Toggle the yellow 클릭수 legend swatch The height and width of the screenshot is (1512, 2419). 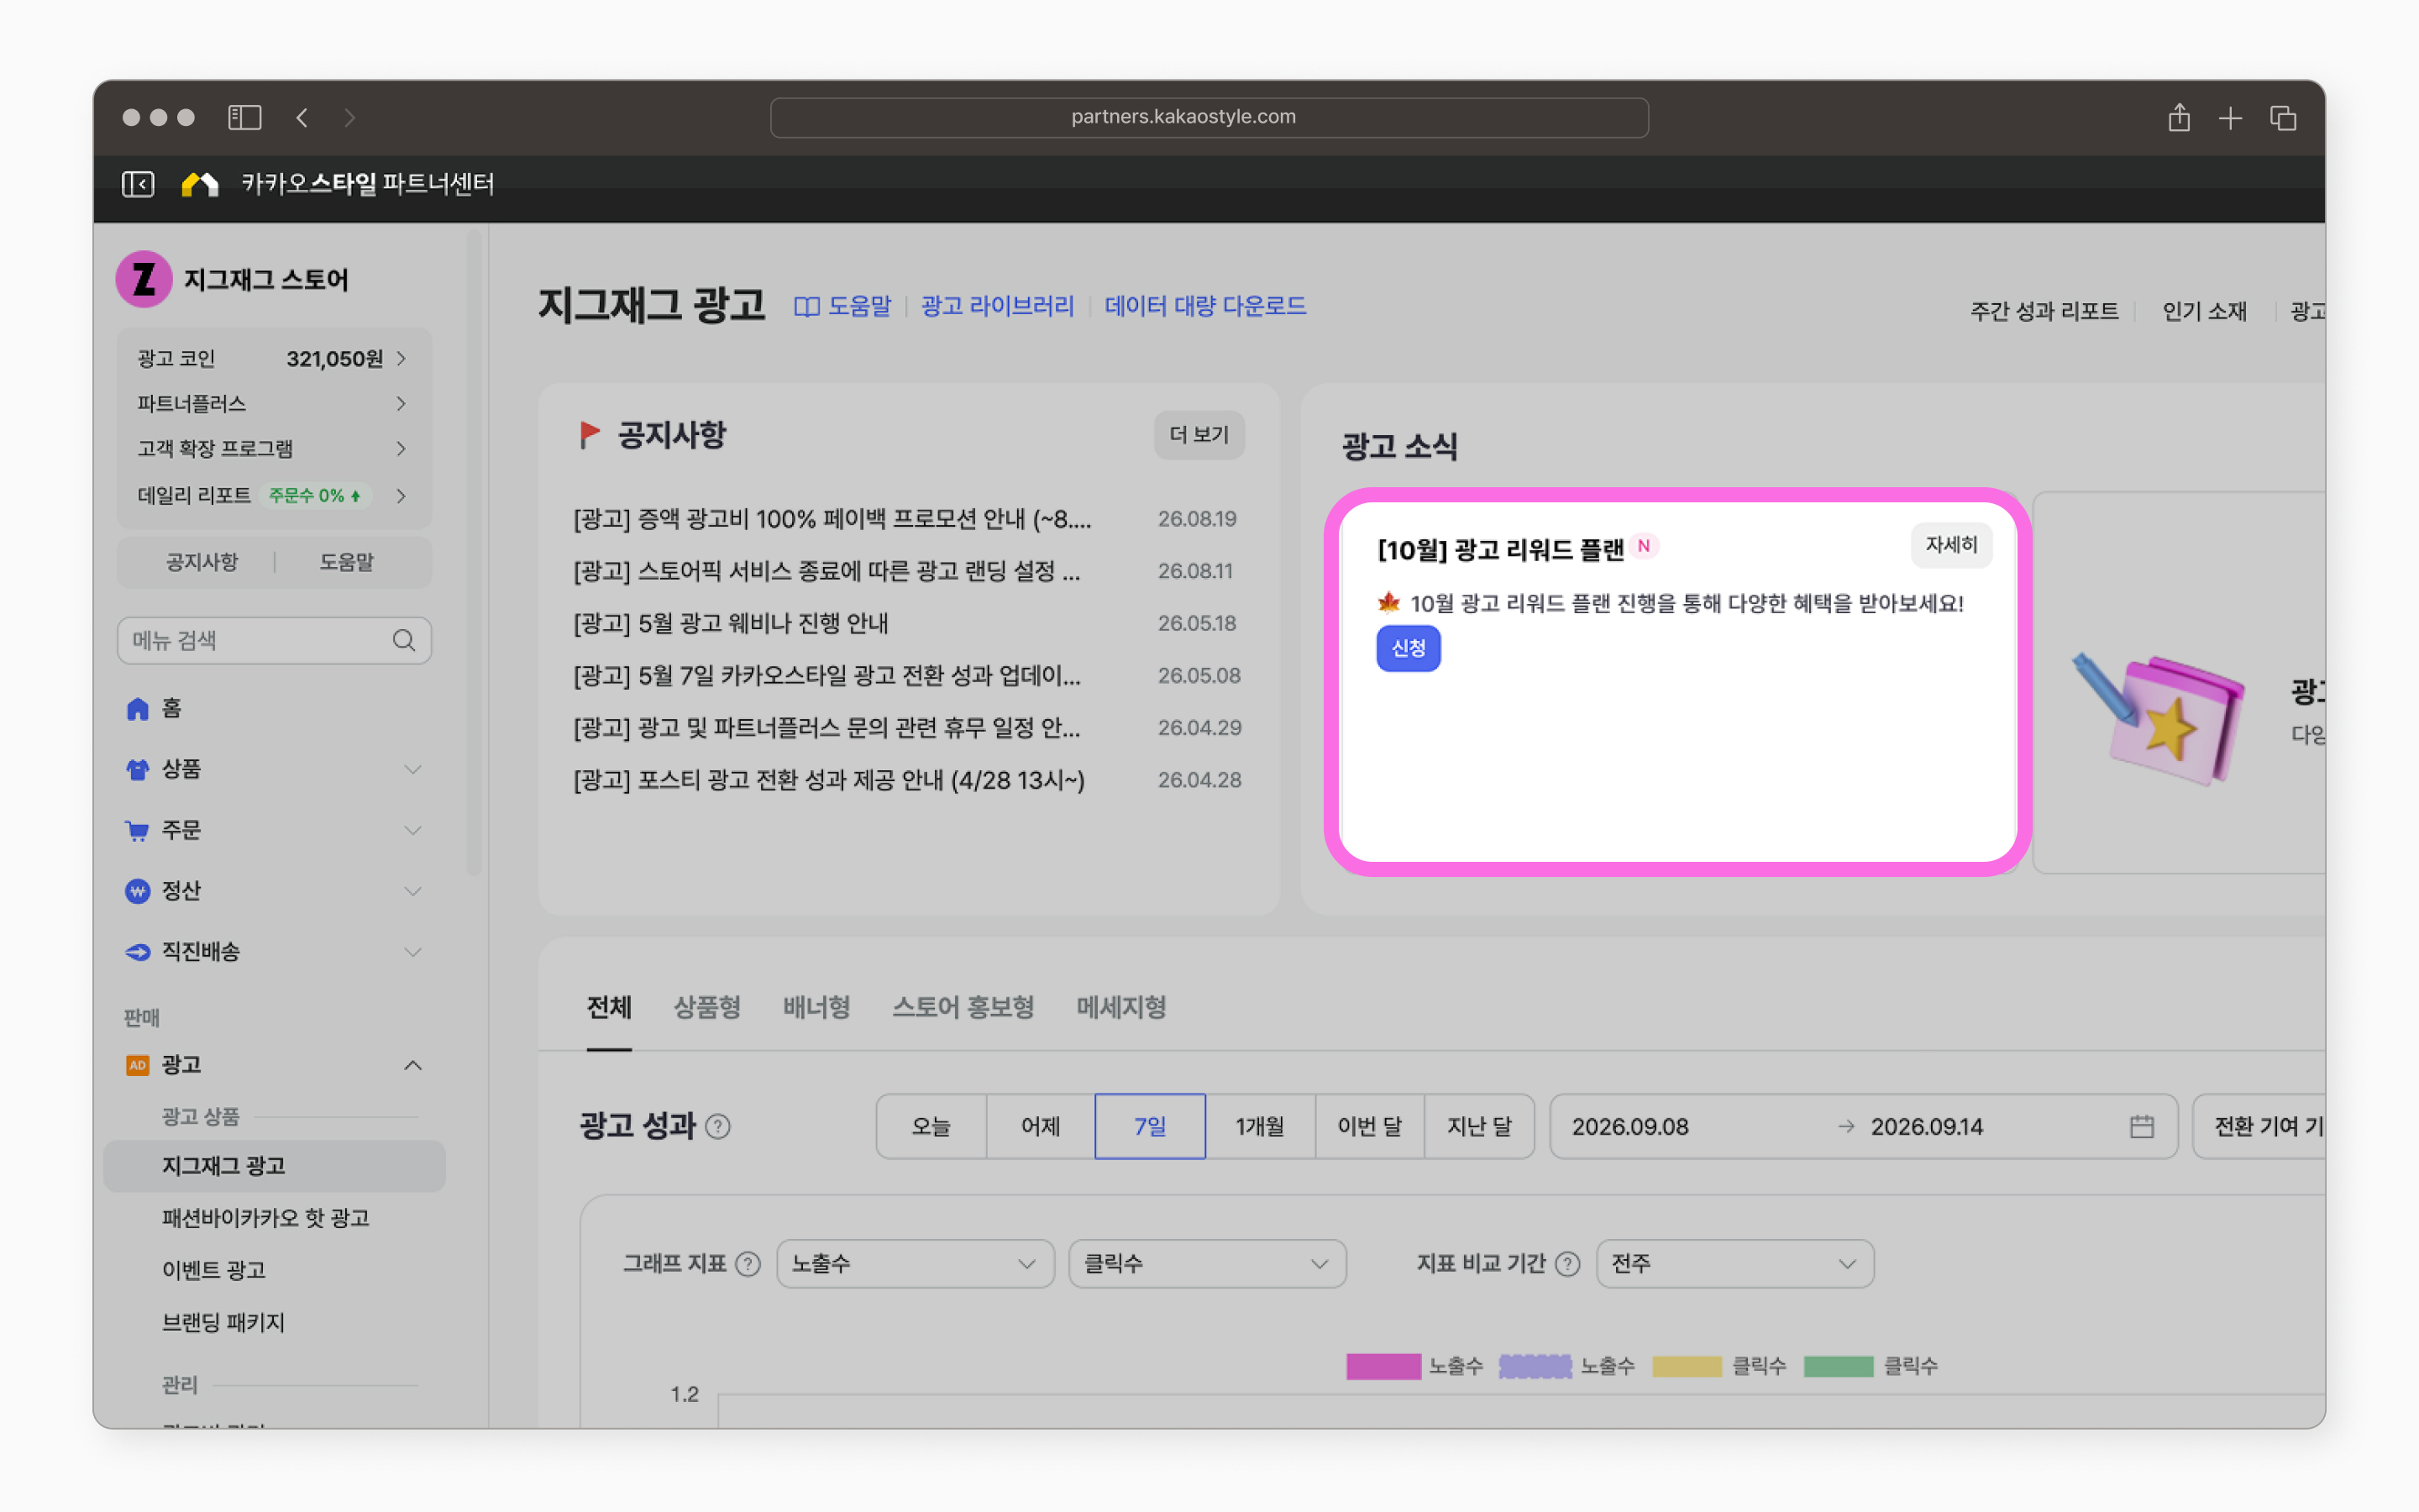point(1687,1366)
